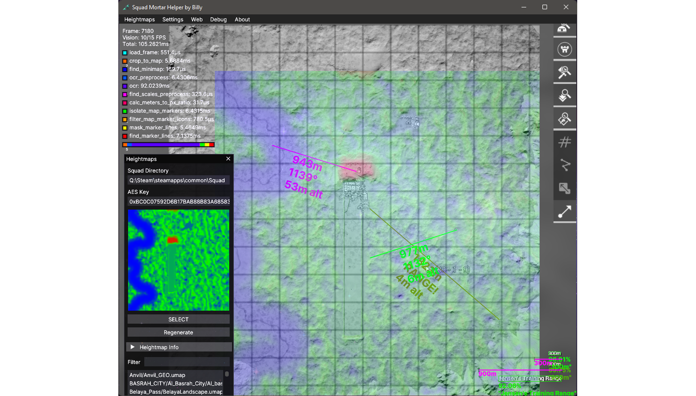Maximize the Squad Mortar Helper window
Viewport: 696px width, 396px height.
click(x=545, y=7)
